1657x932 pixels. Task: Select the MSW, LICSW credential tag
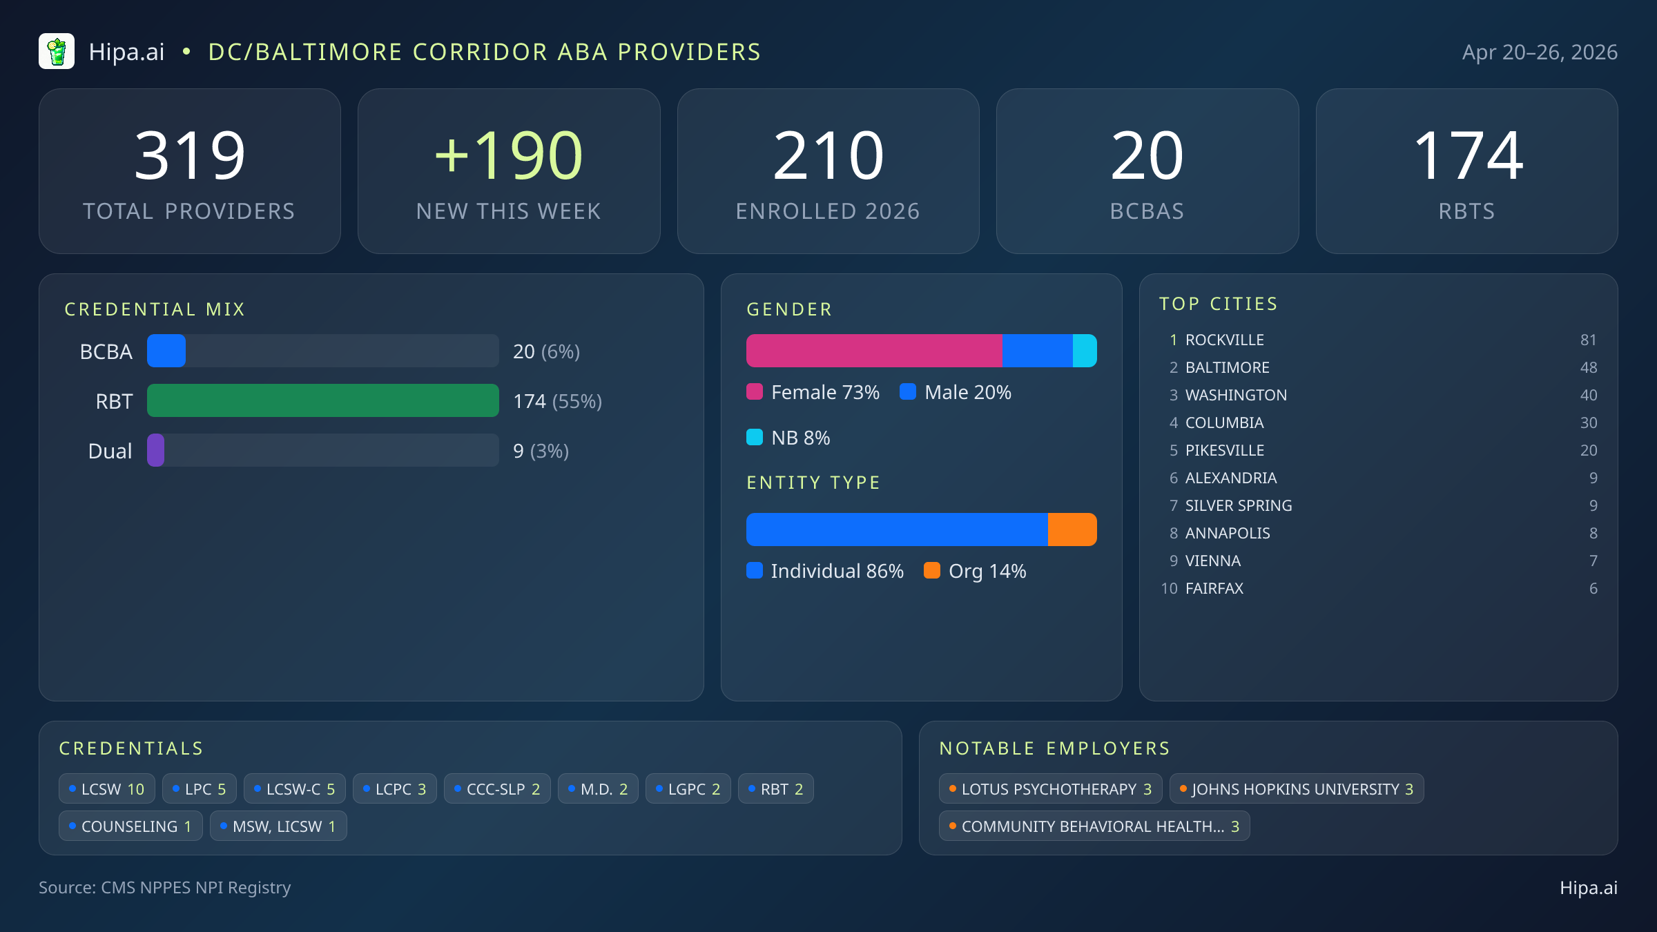(278, 826)
